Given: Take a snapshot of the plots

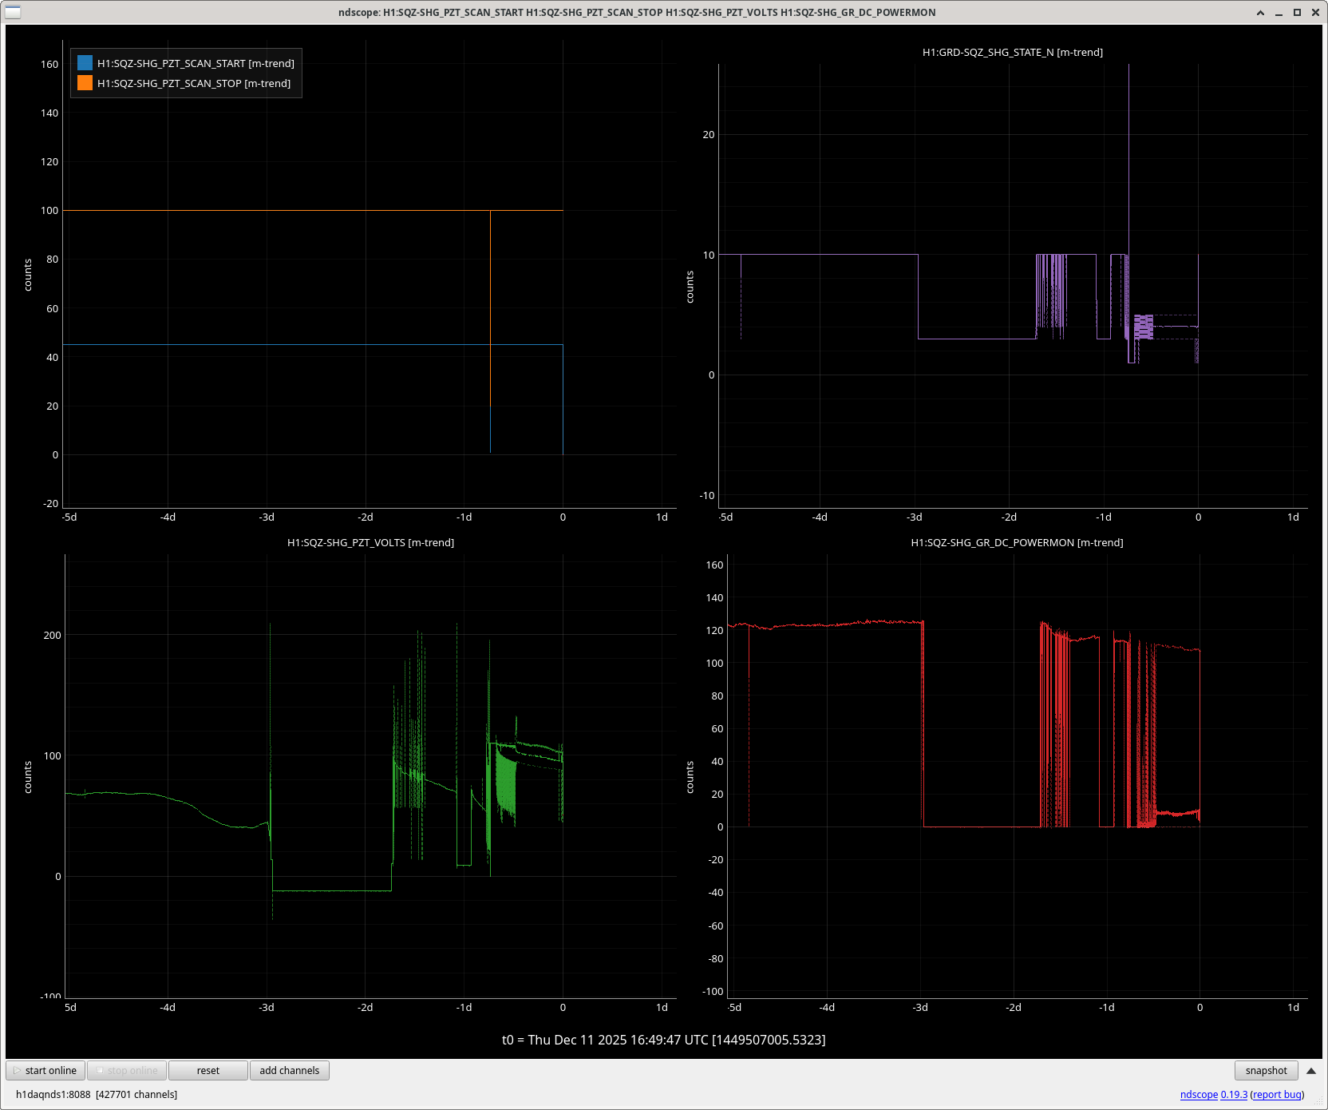Looking at the screenshot, I should (1266, 1070).
